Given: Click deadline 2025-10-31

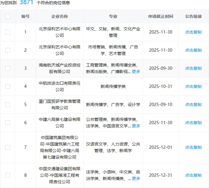Looking at the screenshot, I should pyautogui.click(x=161, y=86).
